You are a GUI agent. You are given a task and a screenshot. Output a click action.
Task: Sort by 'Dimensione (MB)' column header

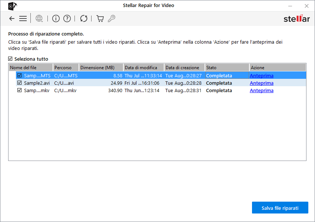pyautogui.click(x=101, y=68)
